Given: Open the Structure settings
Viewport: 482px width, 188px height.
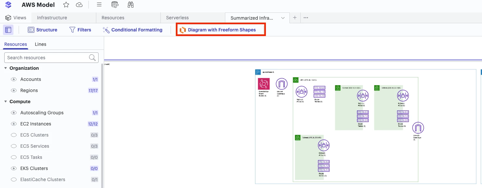Looking at the screenshot, I should [x=43, y=30].
